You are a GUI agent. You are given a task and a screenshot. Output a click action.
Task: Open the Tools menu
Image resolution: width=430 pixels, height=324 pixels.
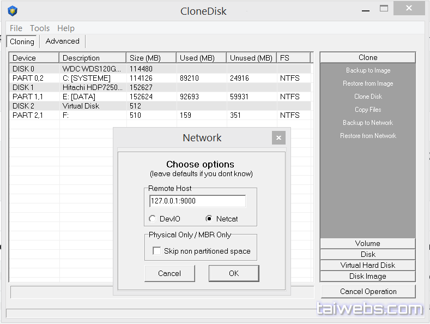tap(40, 28)
